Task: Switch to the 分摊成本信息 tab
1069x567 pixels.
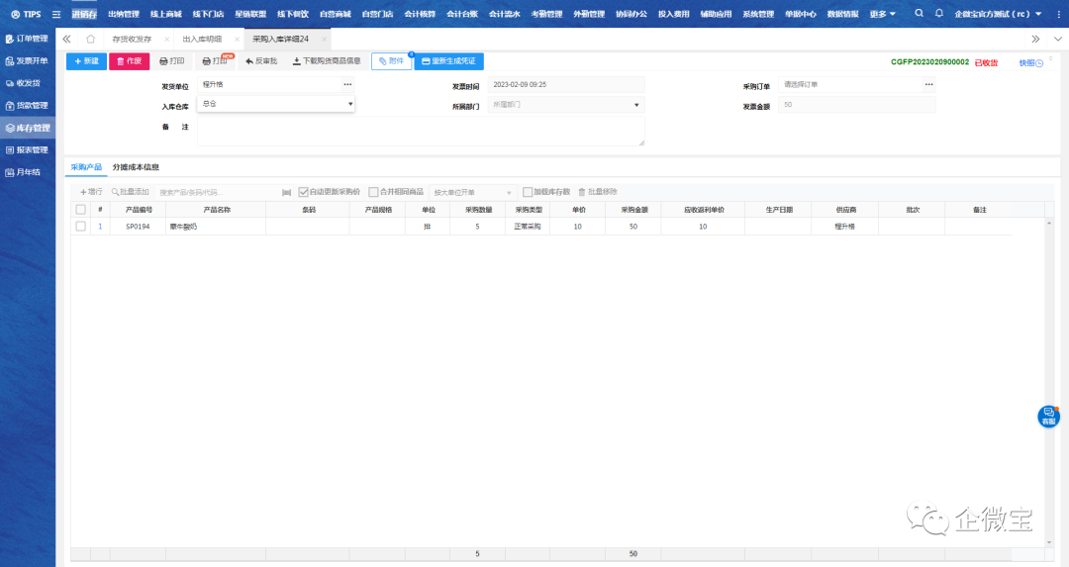Action: [x=136, y=167]
